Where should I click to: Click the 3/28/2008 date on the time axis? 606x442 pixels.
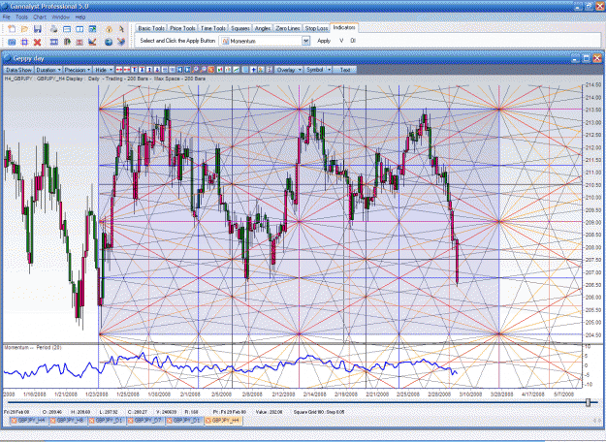pos(501,395)
